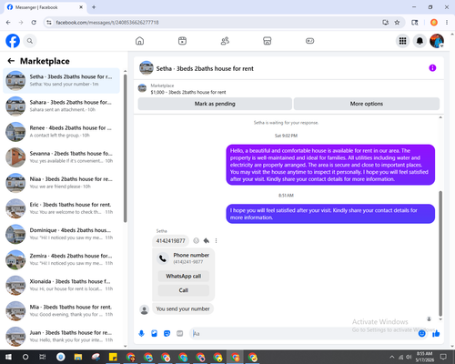Click the chat messages scrollbar
Screen dimensions: 455x364
[x=440, y=254]
